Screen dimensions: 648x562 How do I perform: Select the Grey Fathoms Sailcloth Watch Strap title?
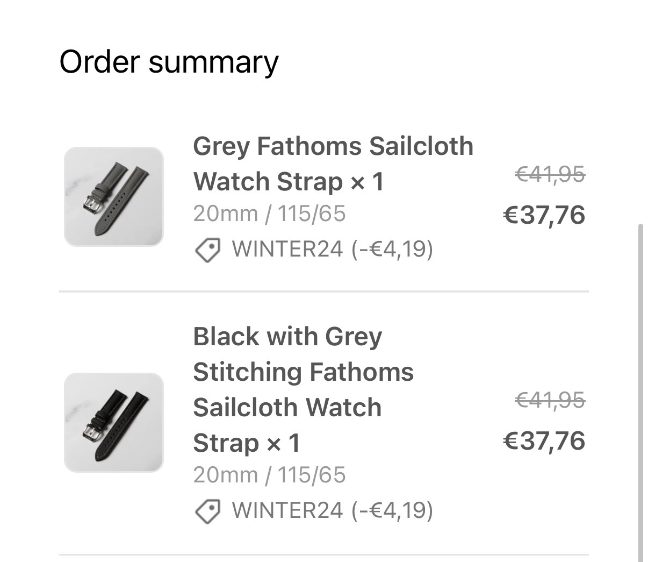click(333, 164)
